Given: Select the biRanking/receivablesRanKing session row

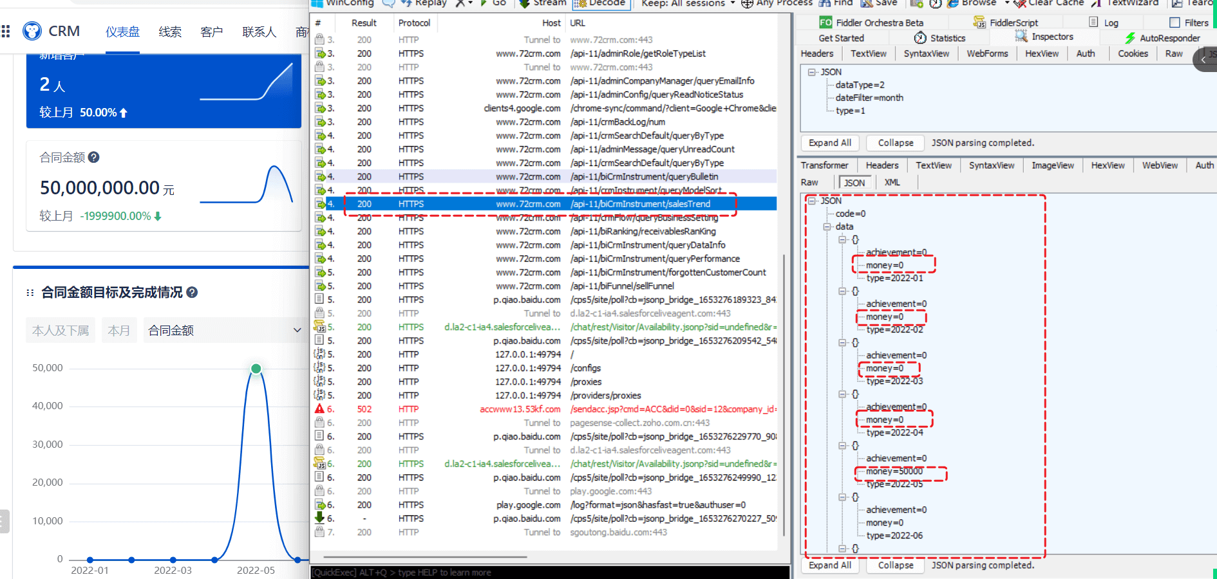Looking at the screenshot, I should point(545,231).
